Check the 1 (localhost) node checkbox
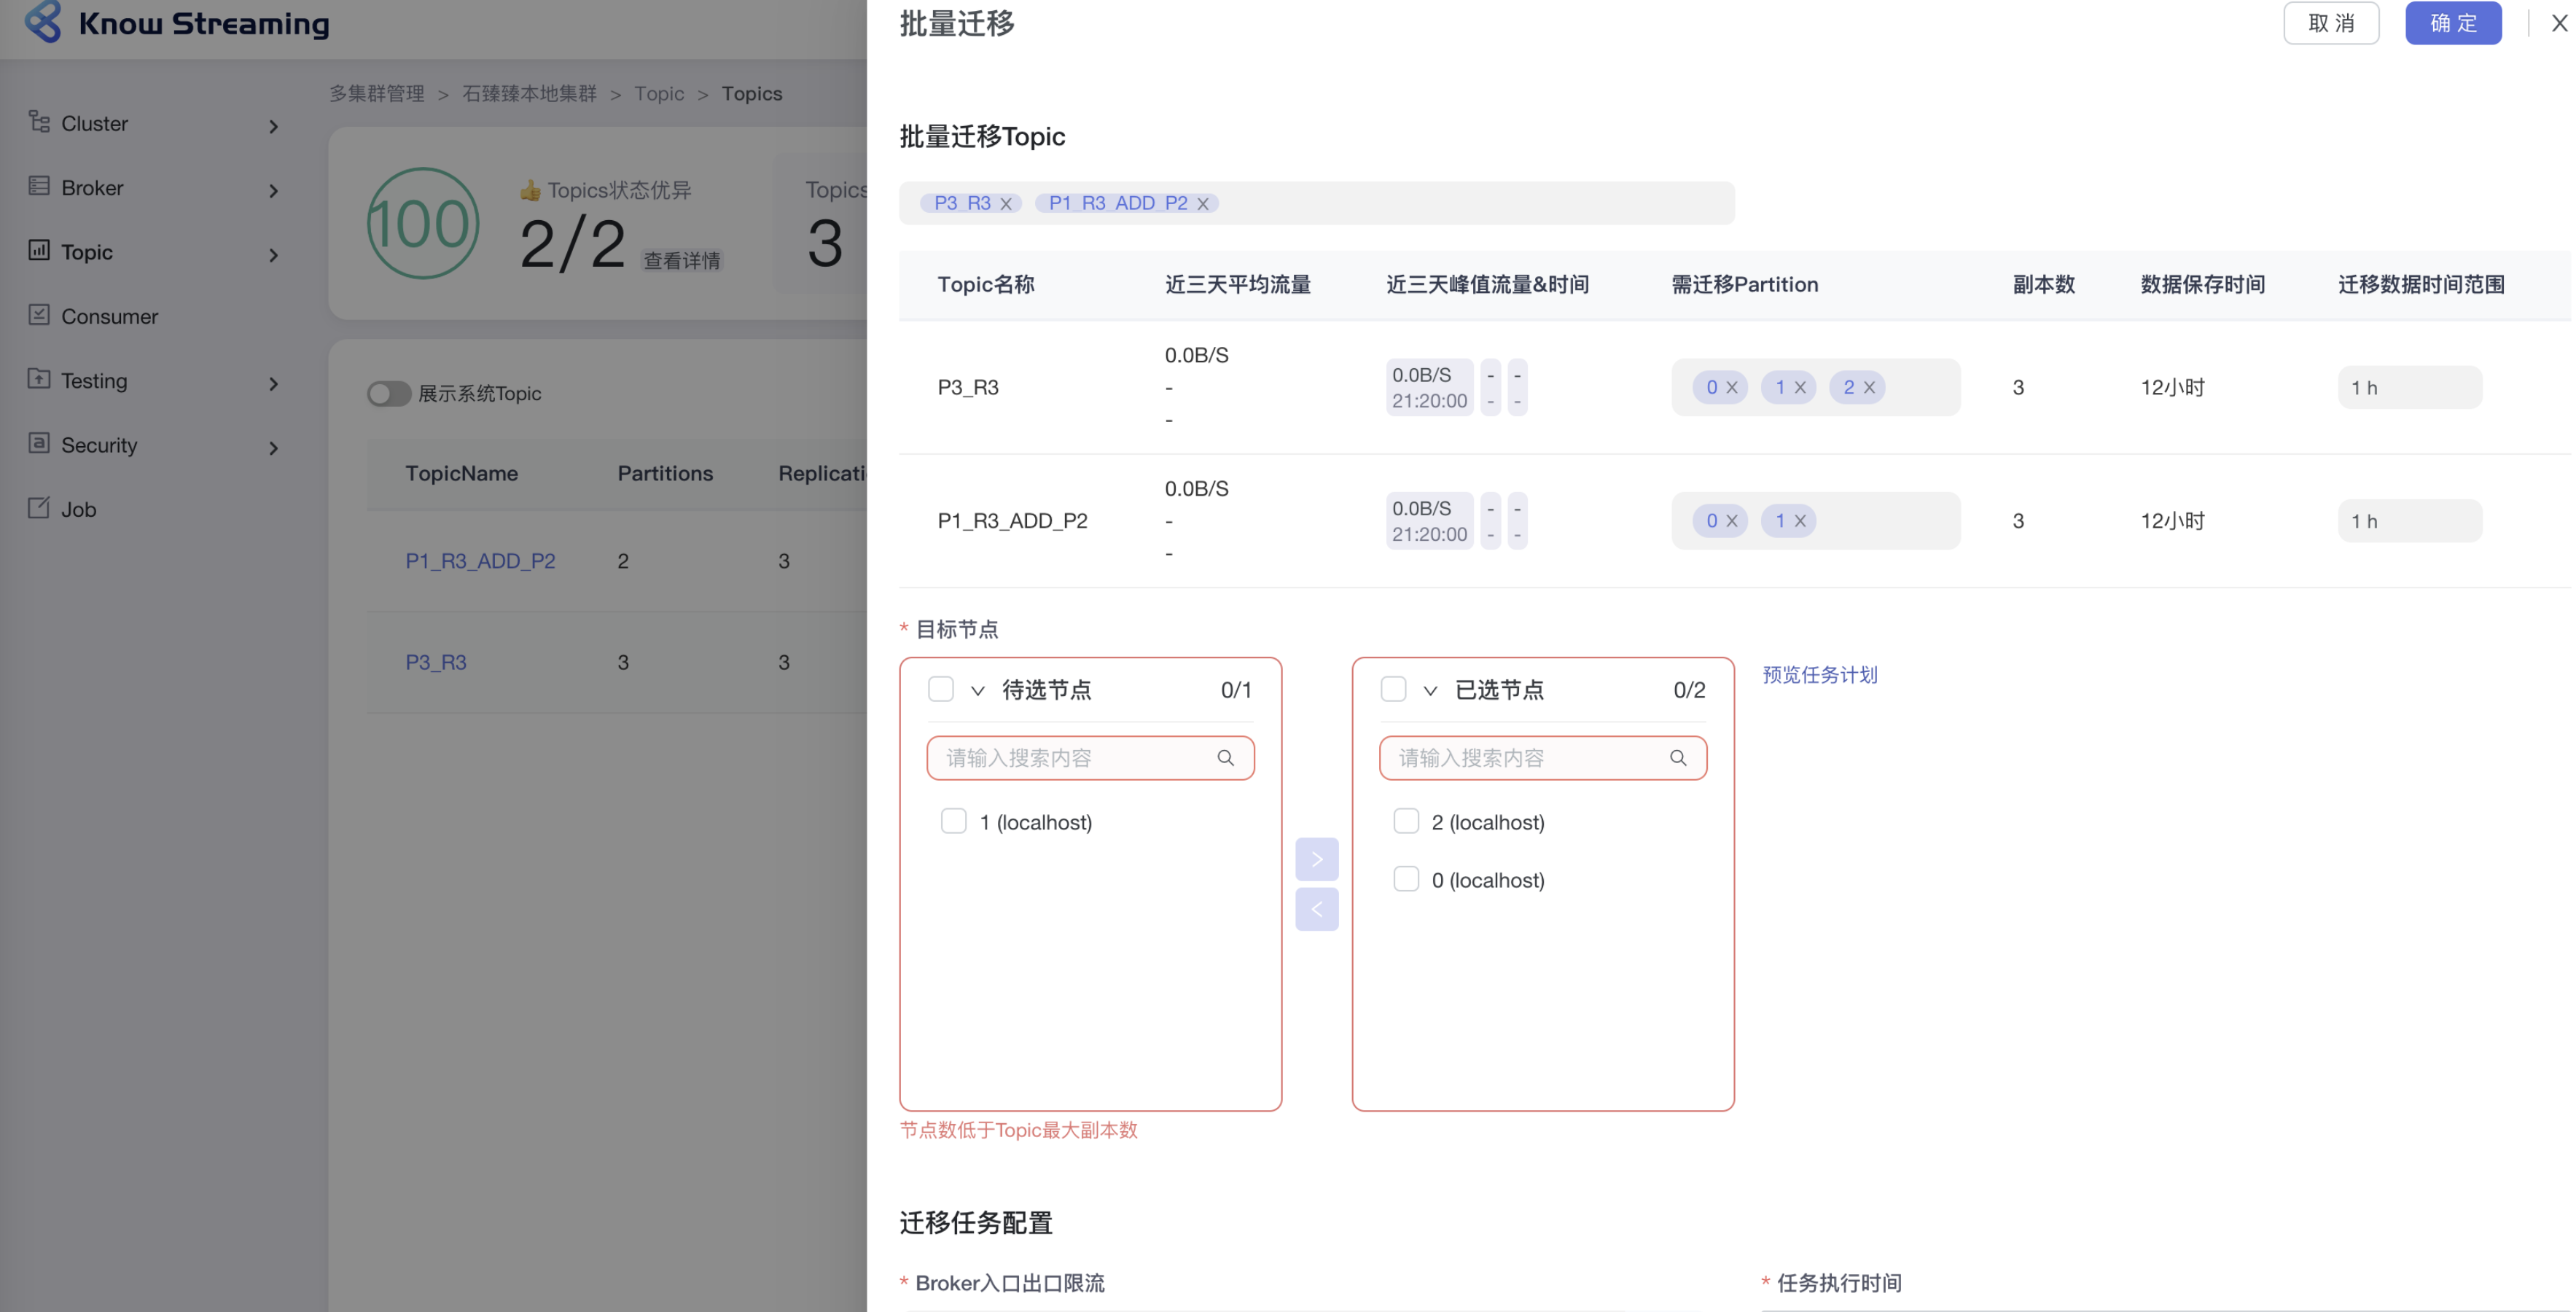2576x1312 pixels. 953,820
